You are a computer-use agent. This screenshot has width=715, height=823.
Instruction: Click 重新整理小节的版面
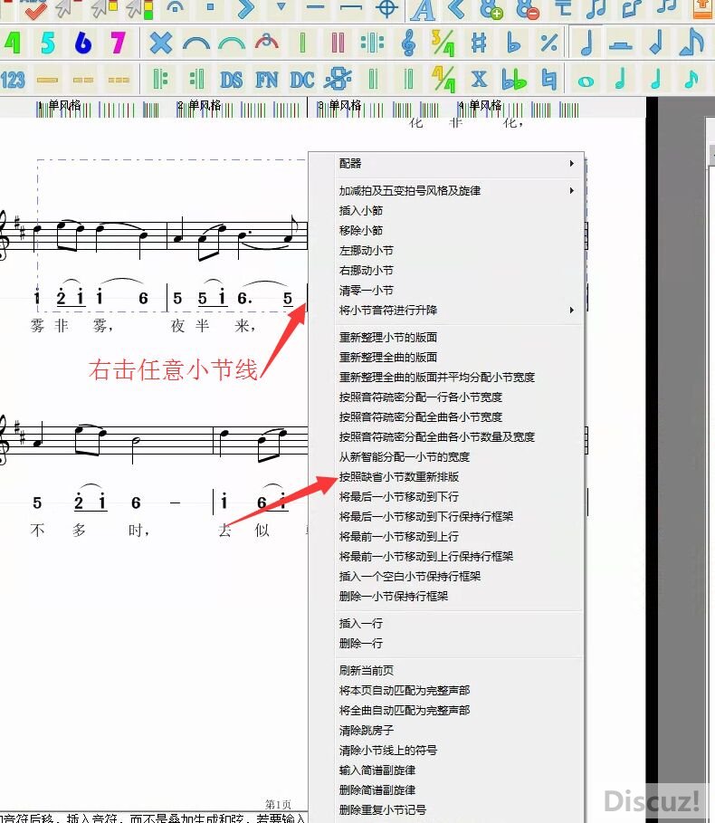click(388, 337)
